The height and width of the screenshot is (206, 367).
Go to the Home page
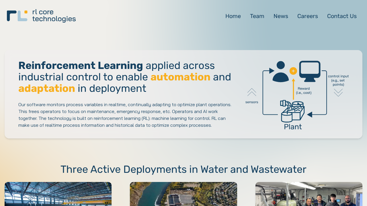pyautogui.click(x=233, y=16)
